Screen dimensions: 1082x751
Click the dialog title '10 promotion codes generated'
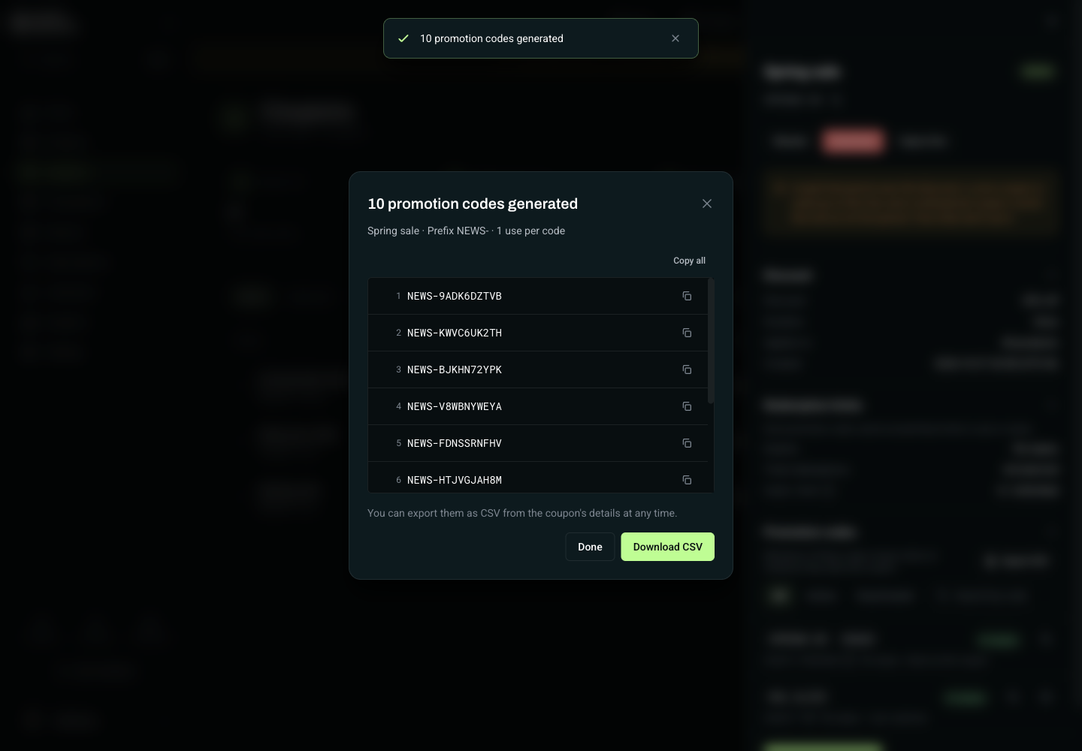coord(473,204)
